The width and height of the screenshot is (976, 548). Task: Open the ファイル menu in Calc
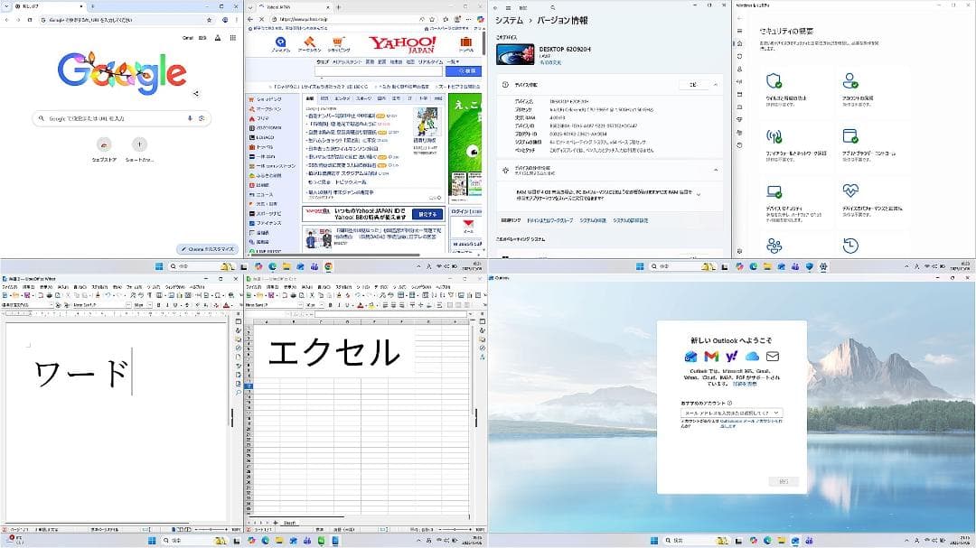[x=250, y=286]
